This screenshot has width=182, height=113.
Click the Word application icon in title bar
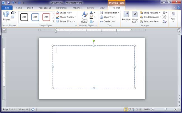pos(3,3)
